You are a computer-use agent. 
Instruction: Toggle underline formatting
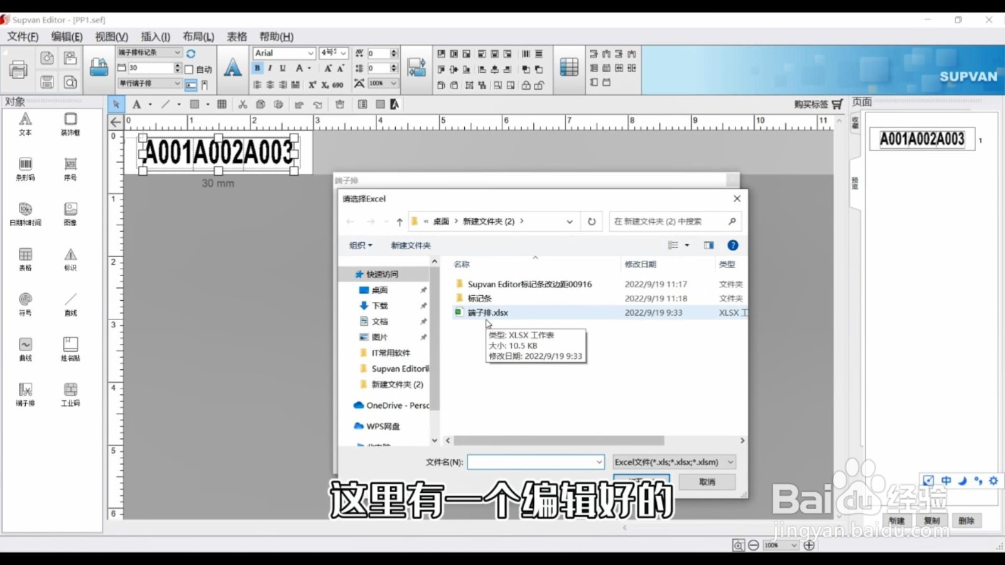283,68
